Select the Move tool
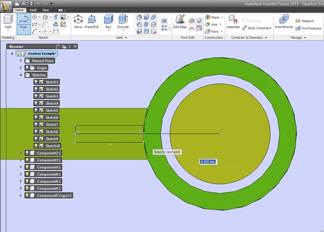Screen dimensions: 324x232 point(78,21)
